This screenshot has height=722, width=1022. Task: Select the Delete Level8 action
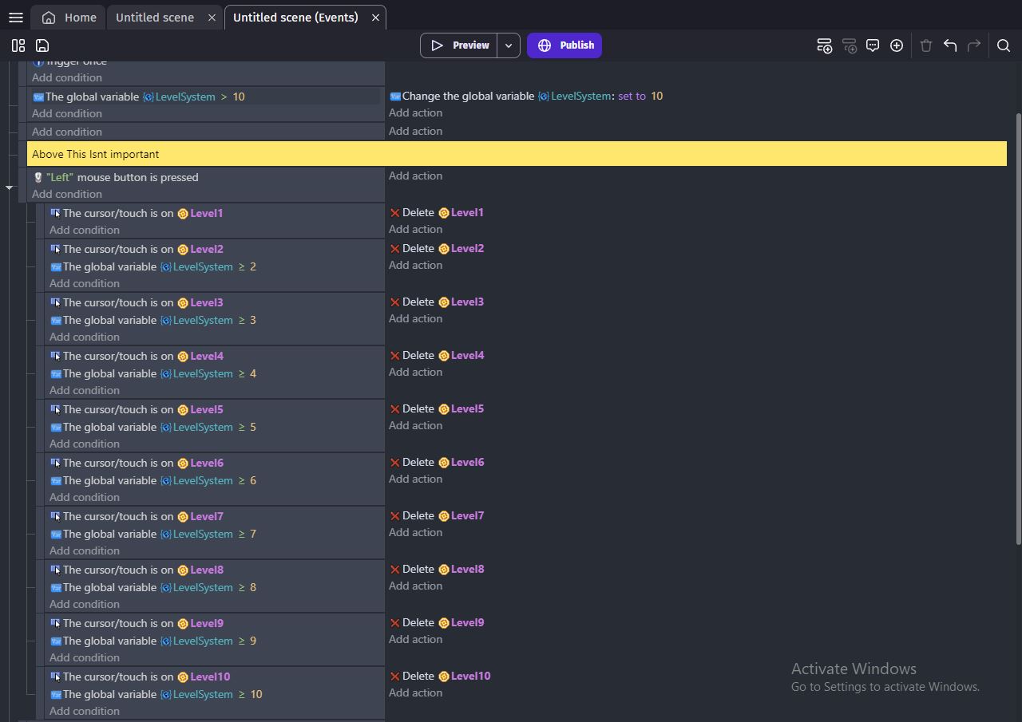[437, 569]
